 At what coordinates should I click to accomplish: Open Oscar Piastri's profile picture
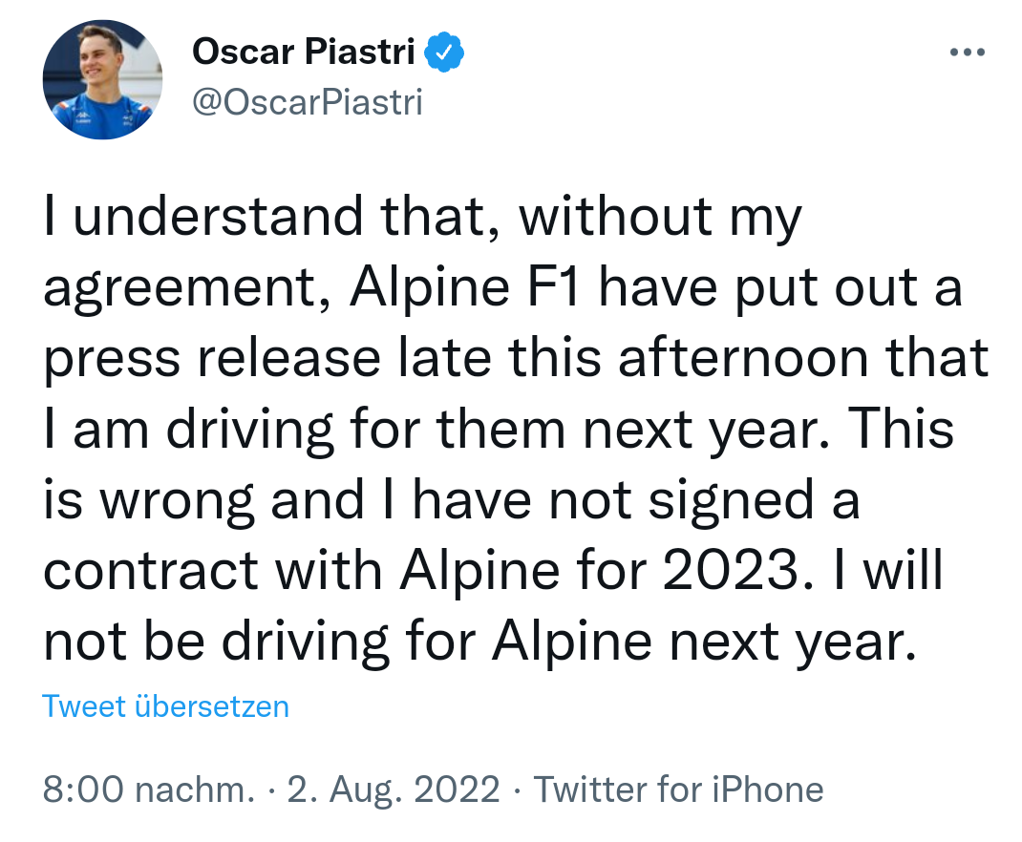pos(102,79)
